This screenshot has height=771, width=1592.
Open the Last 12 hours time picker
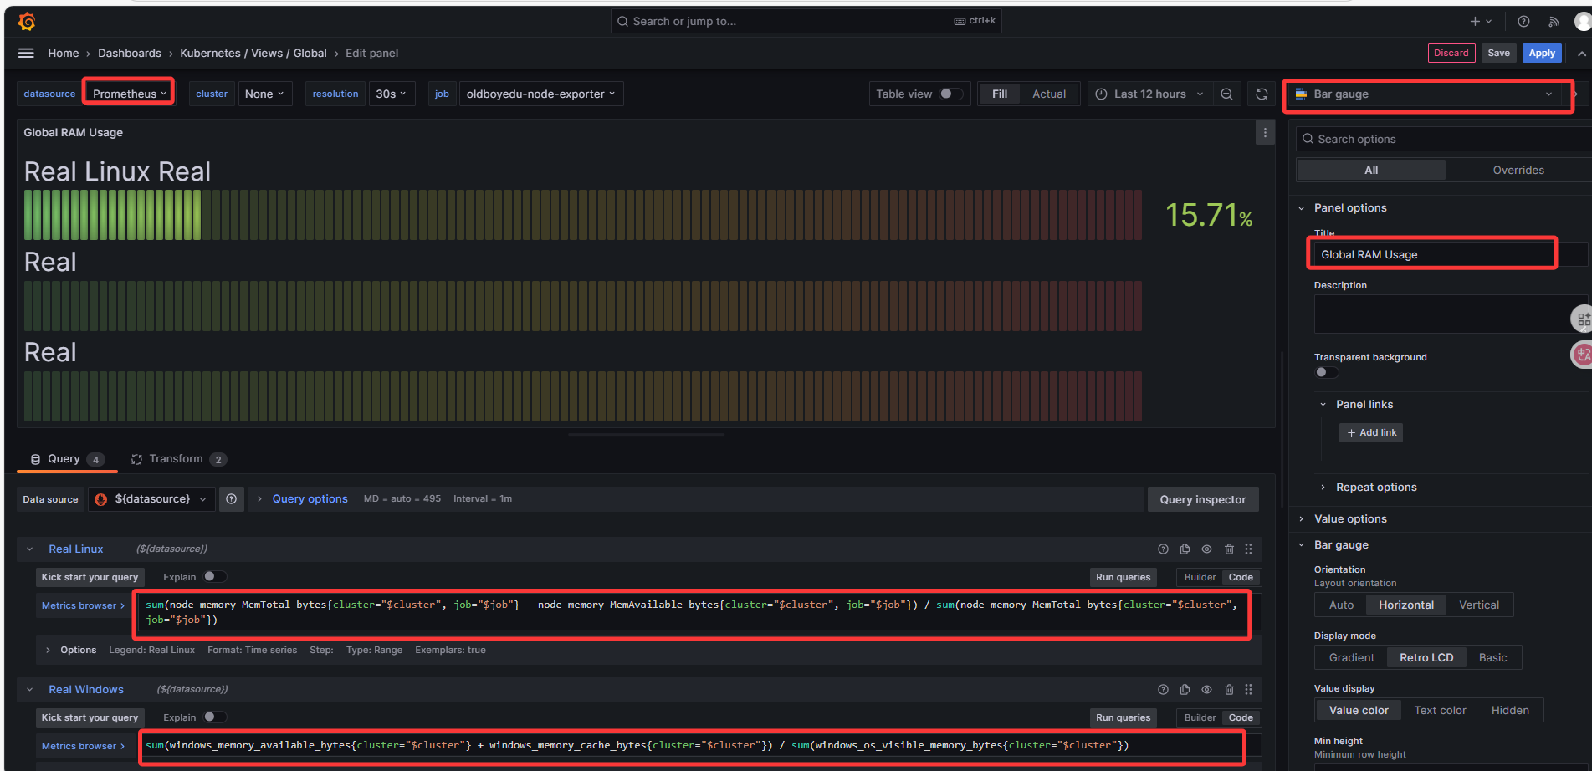[1149, 94]
